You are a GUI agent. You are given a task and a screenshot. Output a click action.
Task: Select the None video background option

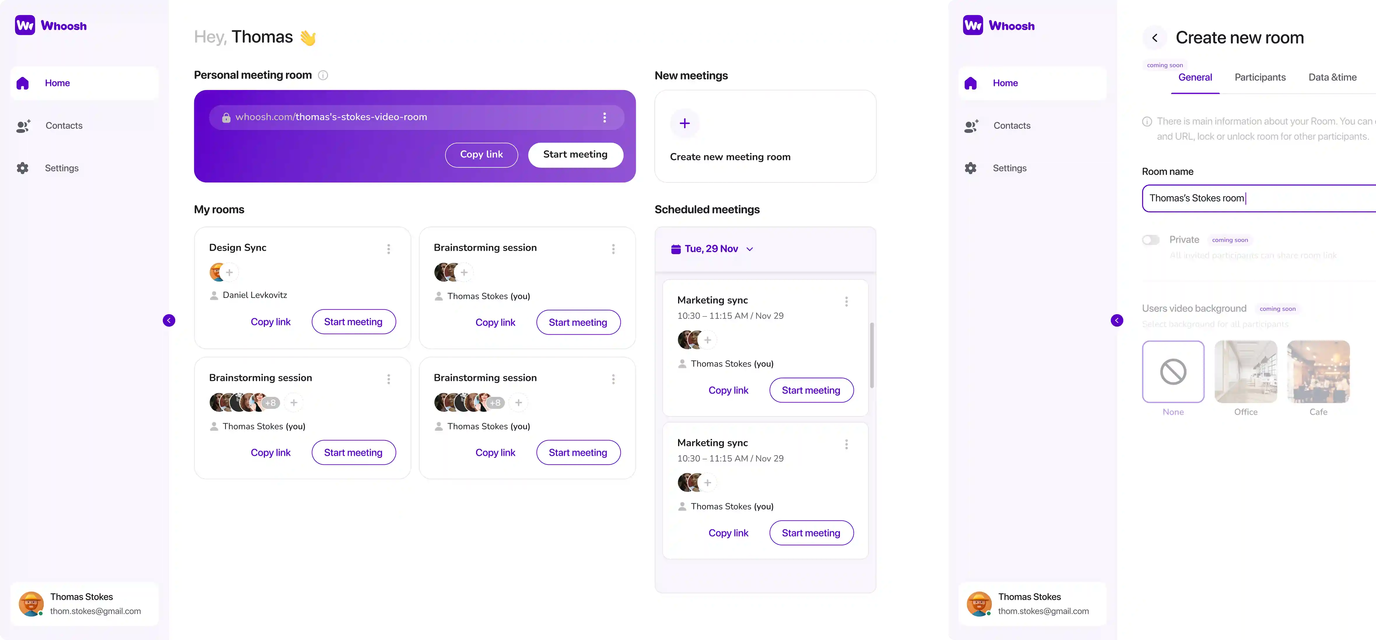pos(1173,372)
